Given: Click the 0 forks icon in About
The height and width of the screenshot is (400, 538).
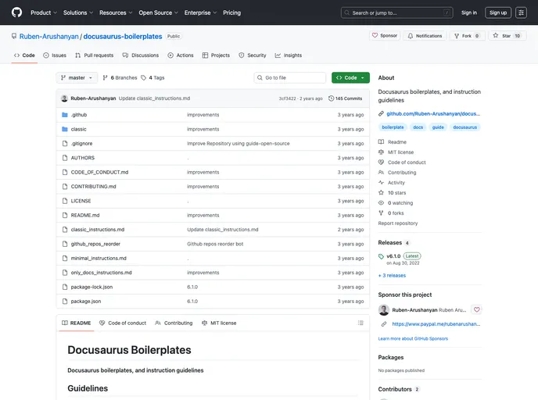Looking at the screenshot, I should tap(381, 213).
